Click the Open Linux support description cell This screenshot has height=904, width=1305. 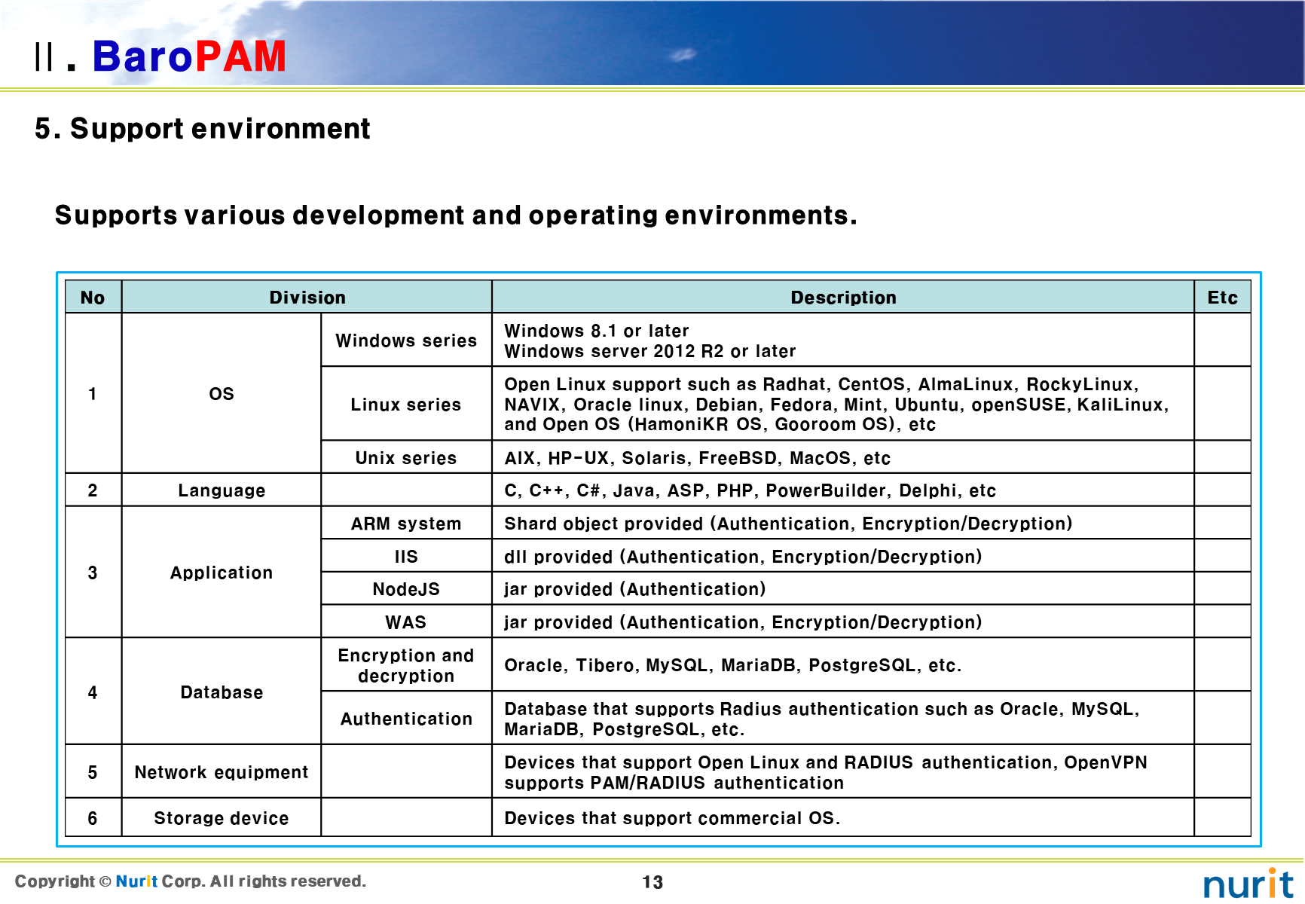click(x=843, y=404)
